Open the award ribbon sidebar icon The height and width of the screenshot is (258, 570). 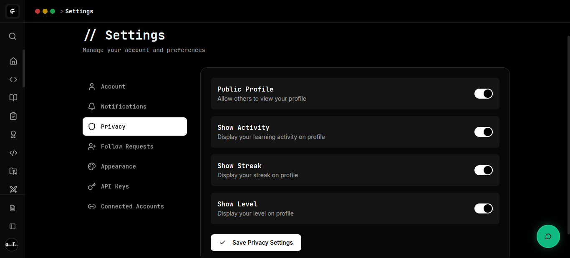(13, 134)
